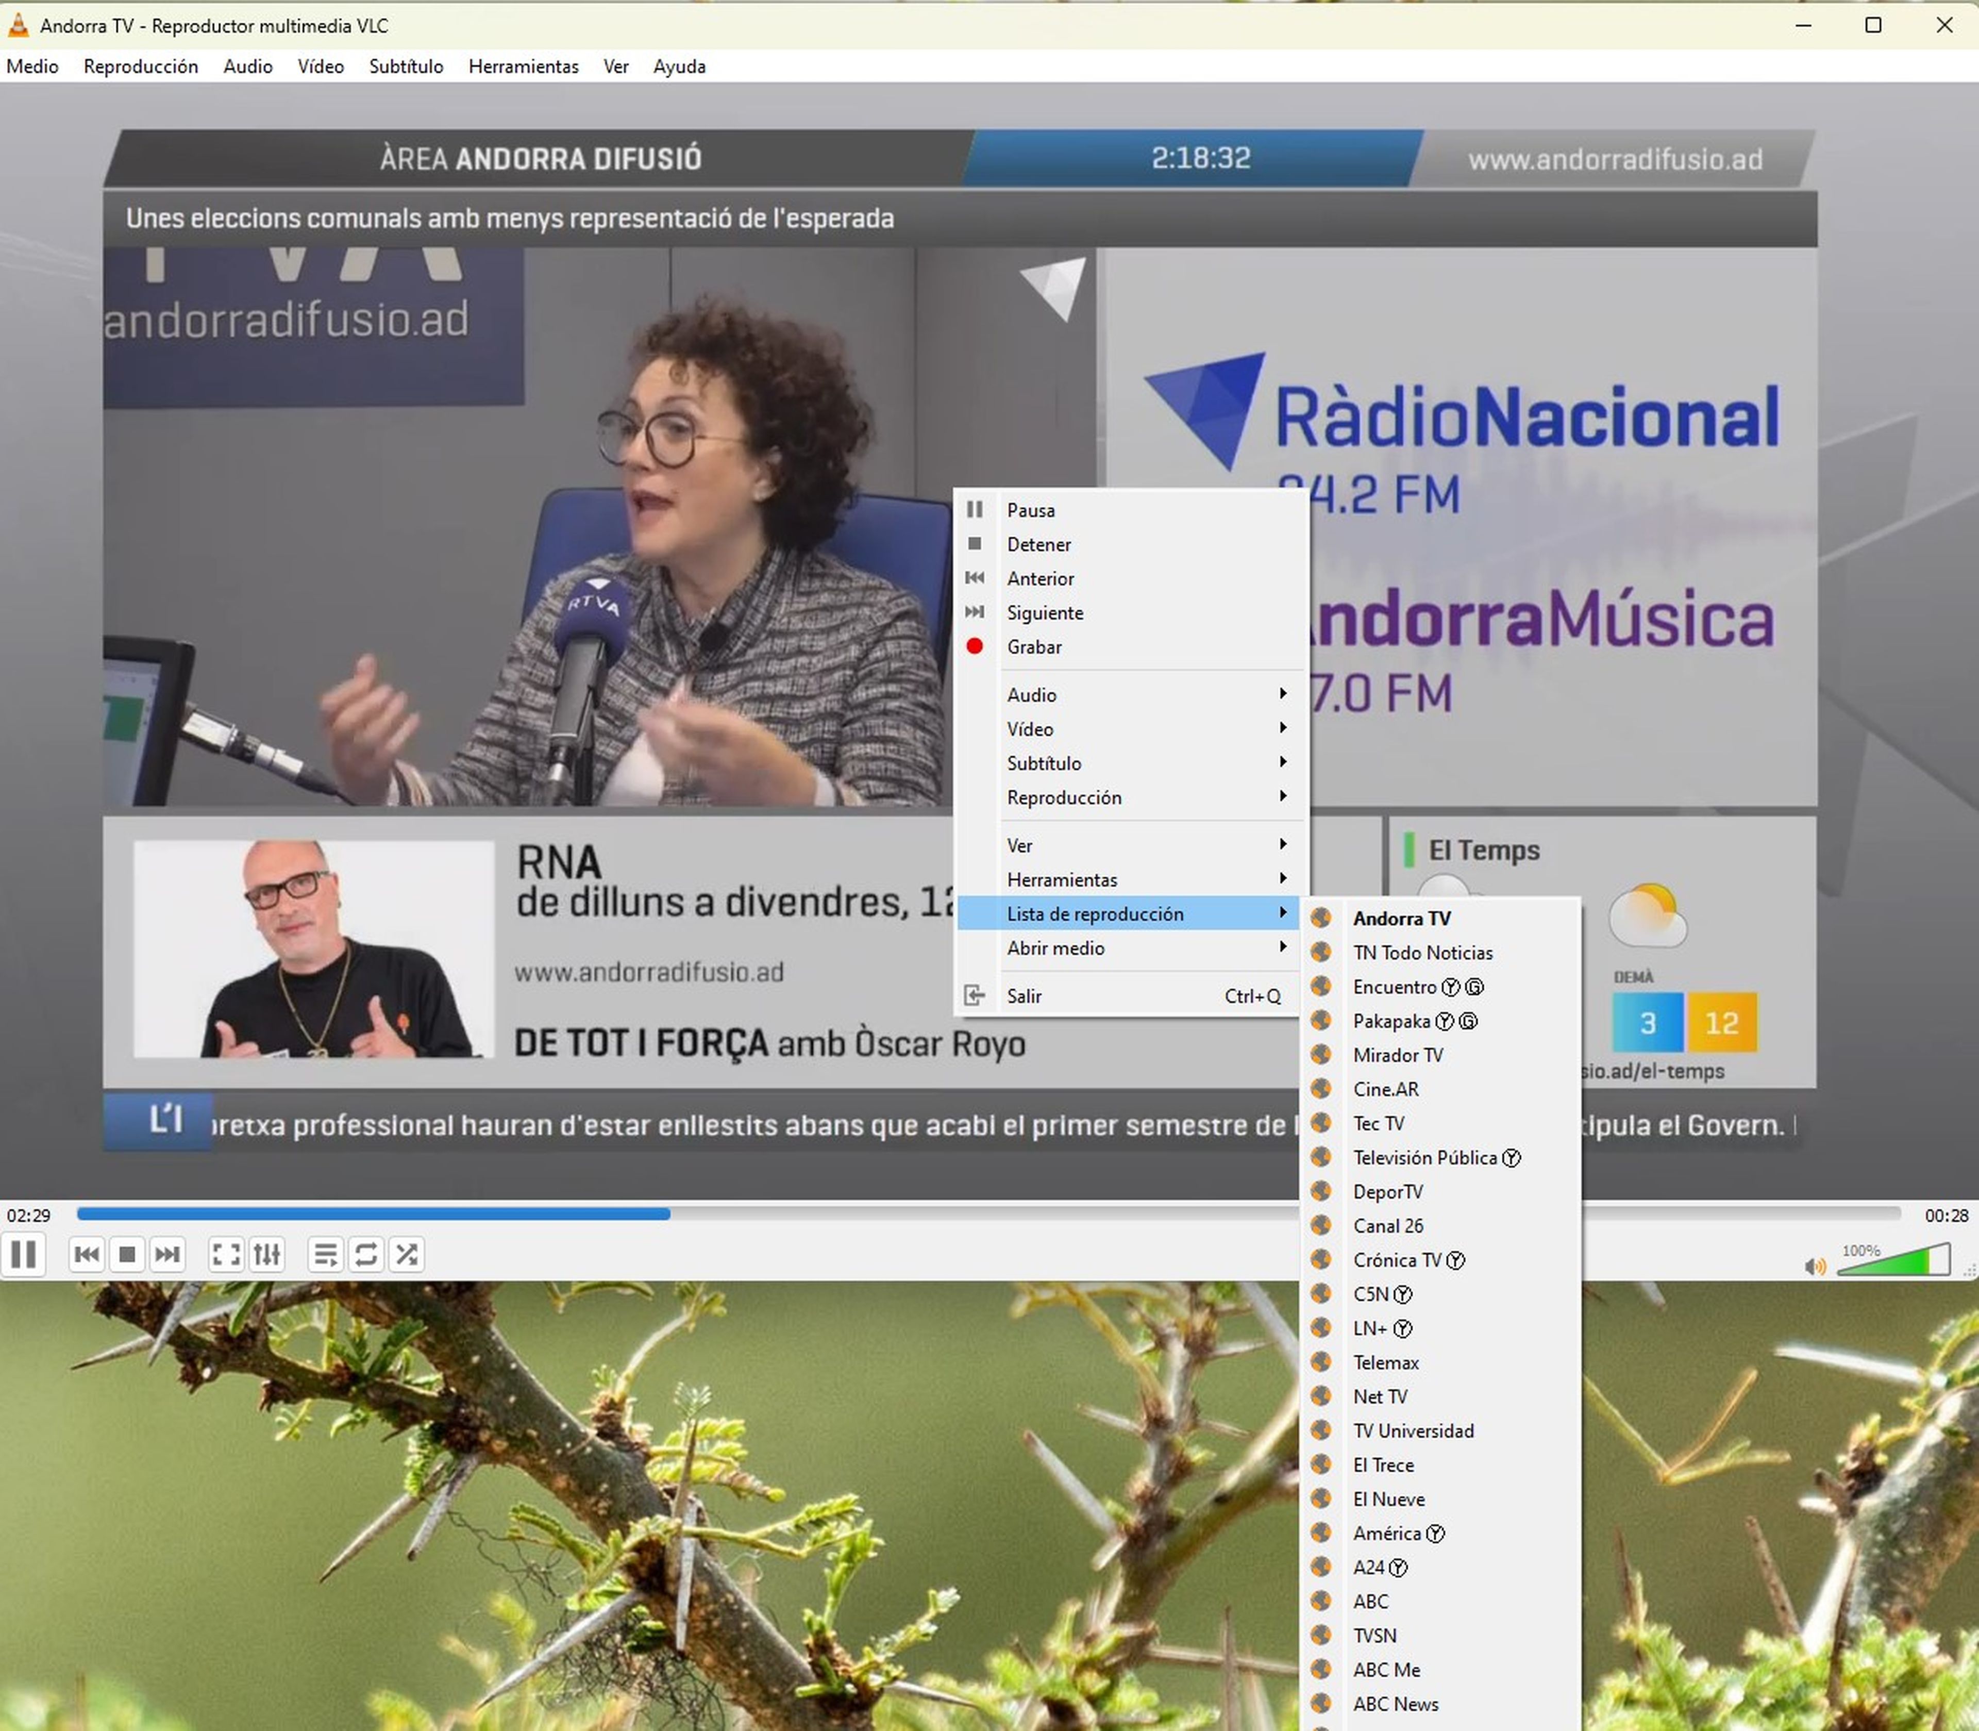This screenshot has height=1731, width=1979.
Task: Expand the Abrir medio submenu
Action: click(1130, 948)
